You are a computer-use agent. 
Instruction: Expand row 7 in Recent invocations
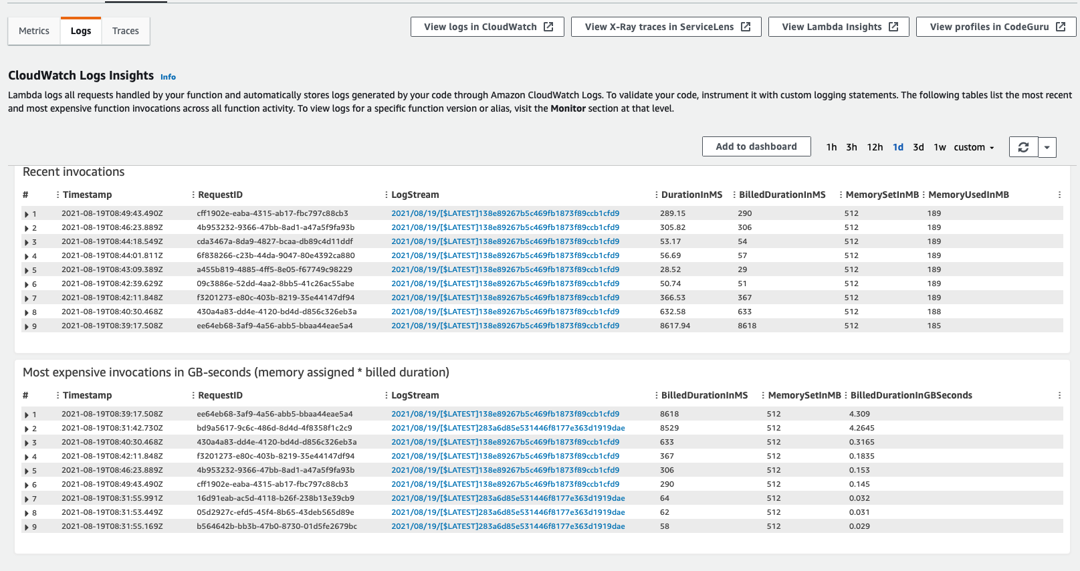[x=27, y=298]
